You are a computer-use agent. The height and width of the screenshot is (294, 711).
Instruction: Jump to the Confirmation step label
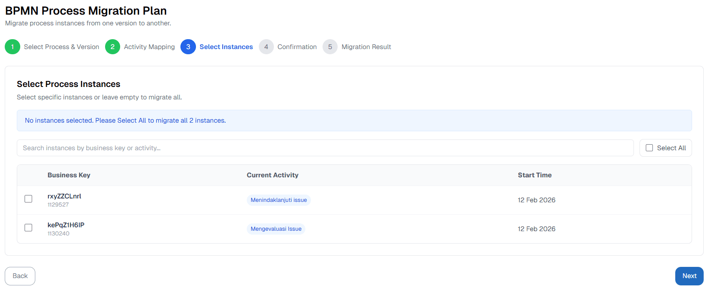[297, 47]
